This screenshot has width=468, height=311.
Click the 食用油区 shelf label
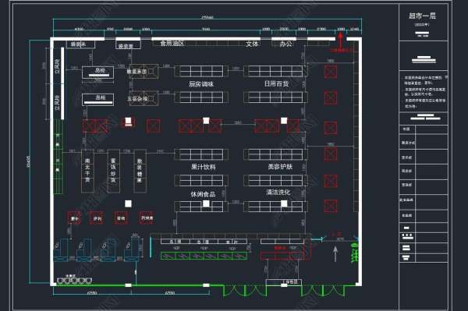[172, 43]
